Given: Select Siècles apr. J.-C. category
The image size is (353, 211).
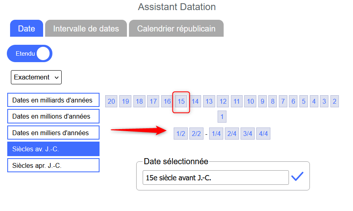Looking at the screenshot, I should click(x=53, y=165).
